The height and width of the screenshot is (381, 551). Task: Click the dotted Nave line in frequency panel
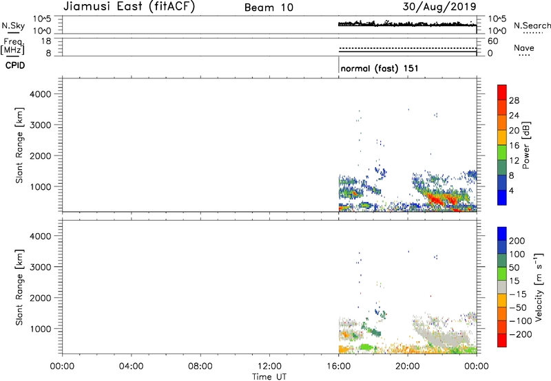click(x=408, y=48)
